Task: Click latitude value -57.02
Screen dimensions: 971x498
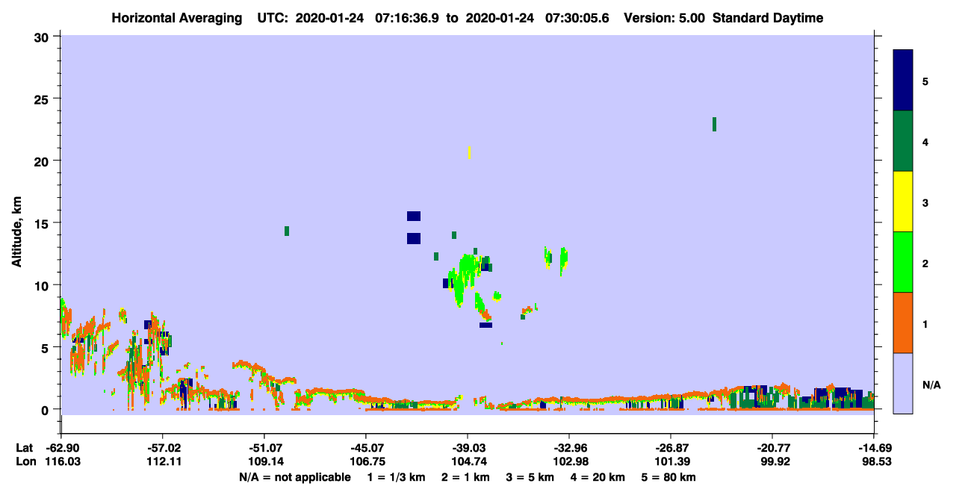Action: (x=163, y=448)
